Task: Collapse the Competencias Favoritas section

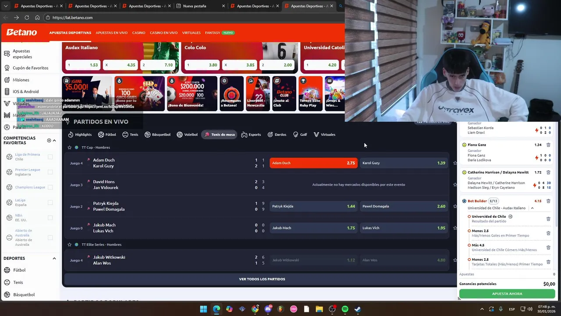Action: pyautogui.click(x=54, y=140)
